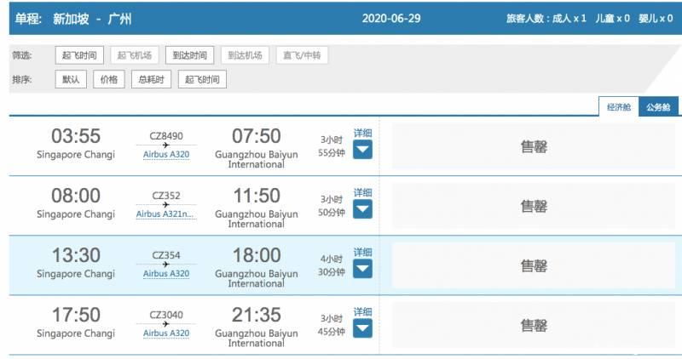Open the 起飞机场 filter
The width and height of the screenshot is (682, 359).
click(134, 55)
